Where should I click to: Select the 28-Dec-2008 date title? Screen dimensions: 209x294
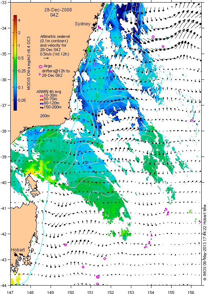tap(58, 10)
